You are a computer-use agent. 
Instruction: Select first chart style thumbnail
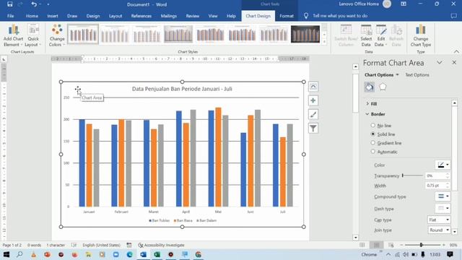tap(83, 34)
